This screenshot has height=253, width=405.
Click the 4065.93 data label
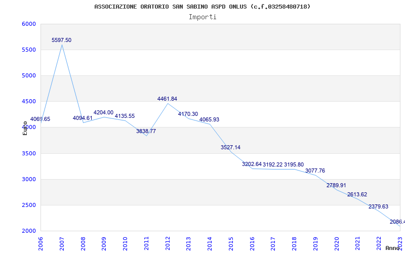pyautogui.click(x=209, y=119)
